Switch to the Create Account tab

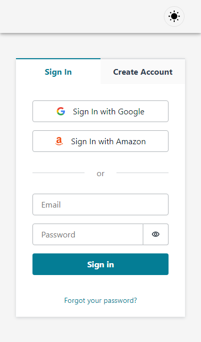click(x=143, y=72)
